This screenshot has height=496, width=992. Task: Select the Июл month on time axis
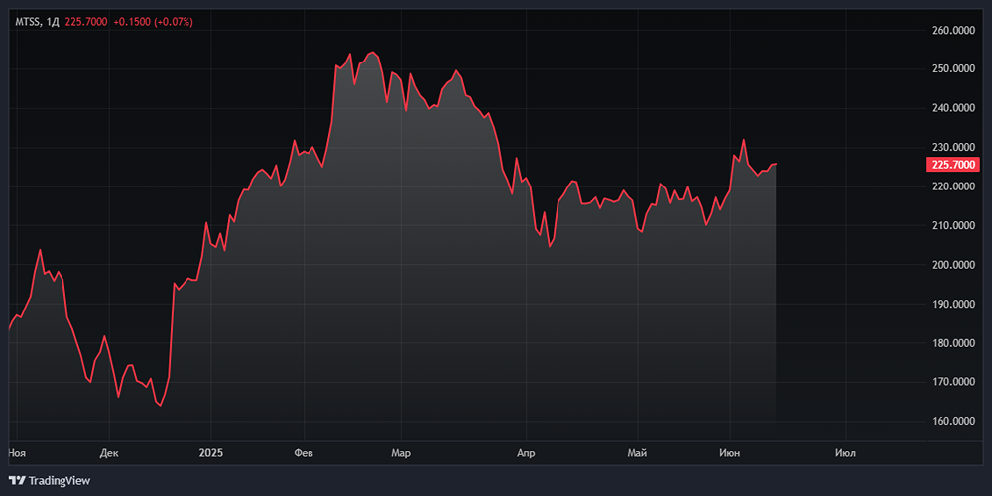[845, 453]
